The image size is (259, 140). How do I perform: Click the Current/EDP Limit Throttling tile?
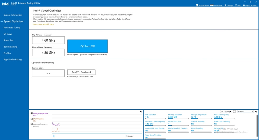[x=155, y=130]
